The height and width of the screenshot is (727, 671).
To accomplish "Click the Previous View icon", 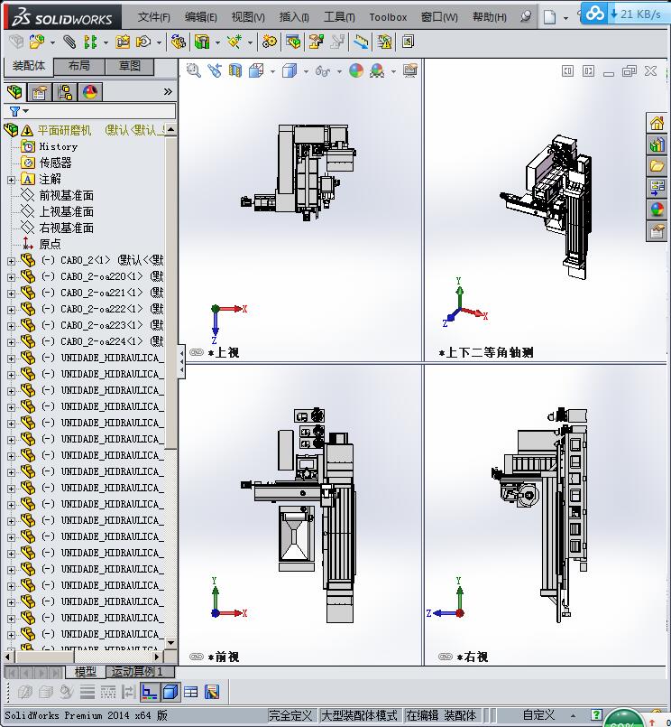I will coord(215,71).
